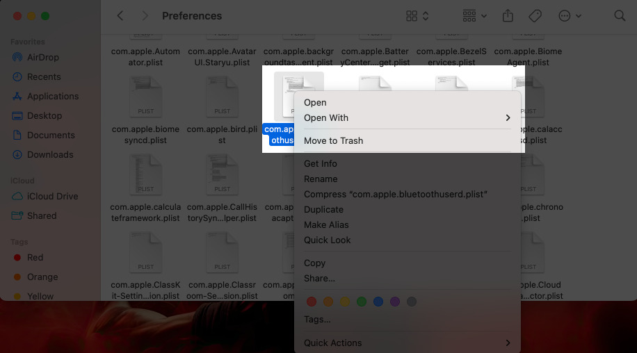Apply the orange tag color dot

coord(328,302)
